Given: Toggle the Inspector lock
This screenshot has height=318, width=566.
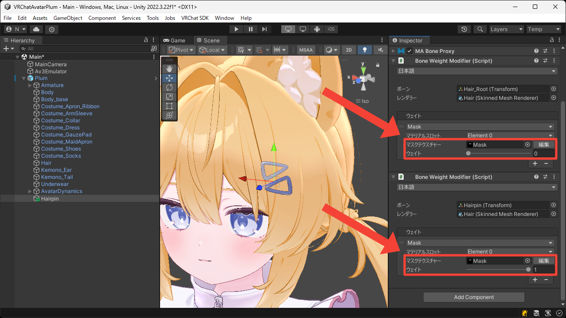Looking at the screenshot, I should (x=551, y=40).
